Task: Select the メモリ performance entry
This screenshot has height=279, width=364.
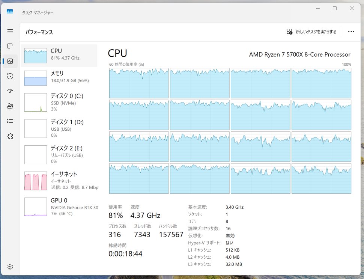Action: (59, 78)
